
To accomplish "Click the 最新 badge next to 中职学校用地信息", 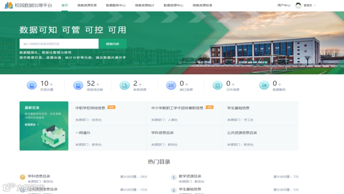I will tap(111, 107).
